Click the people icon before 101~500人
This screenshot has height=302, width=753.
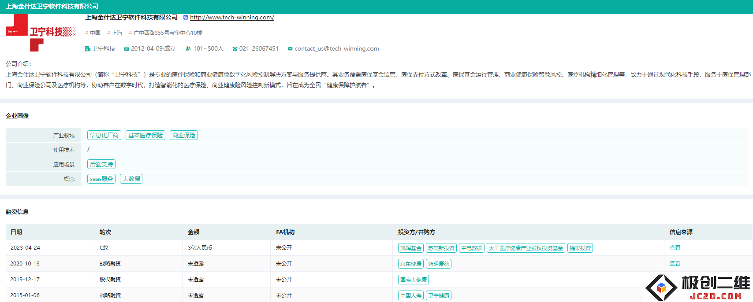click(188, 49)
